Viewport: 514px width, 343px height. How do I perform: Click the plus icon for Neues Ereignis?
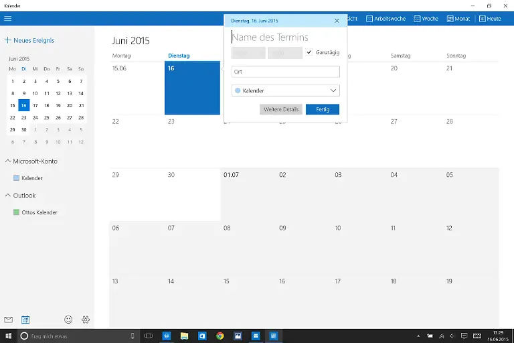tap(7, 40)
